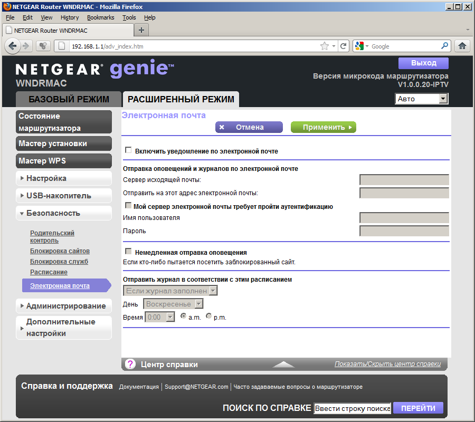
Task: Open the Bookmarks menu
Action: tap(101, 17)
